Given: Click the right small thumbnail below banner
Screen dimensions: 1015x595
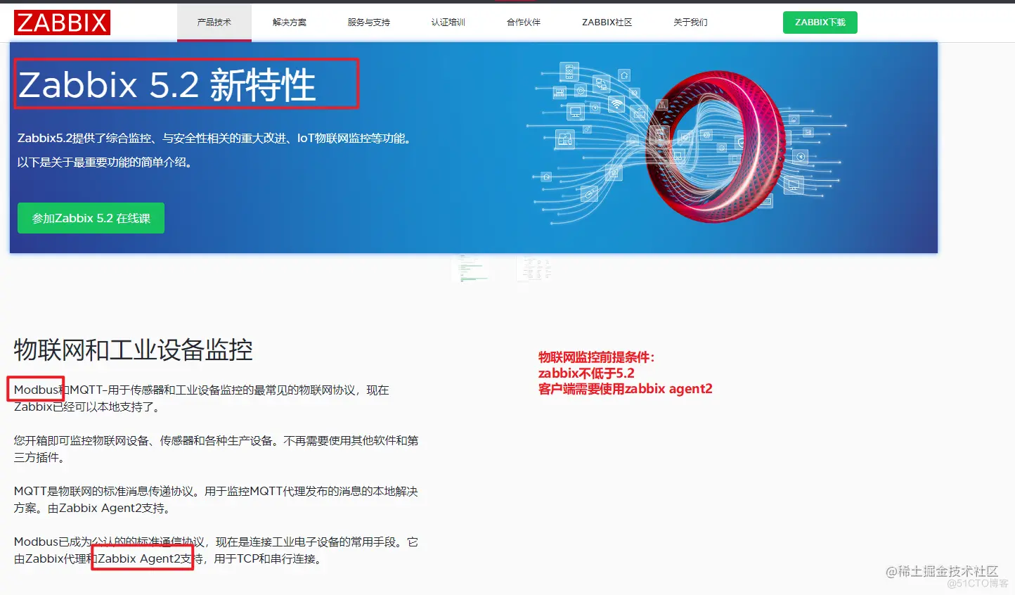Looking at the screenshot, I should (x=534, y=269).
